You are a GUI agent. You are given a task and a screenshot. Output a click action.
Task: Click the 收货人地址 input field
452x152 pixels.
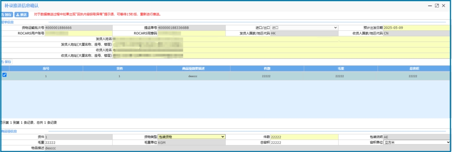click(281, 55)
